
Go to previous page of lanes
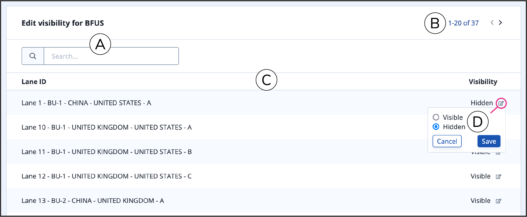pos(492,23)
